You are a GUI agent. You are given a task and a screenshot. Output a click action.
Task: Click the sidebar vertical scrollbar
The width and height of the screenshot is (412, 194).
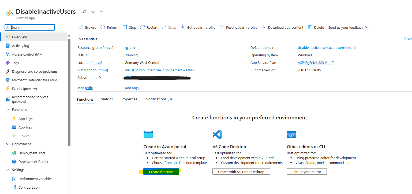coord(69,91)
